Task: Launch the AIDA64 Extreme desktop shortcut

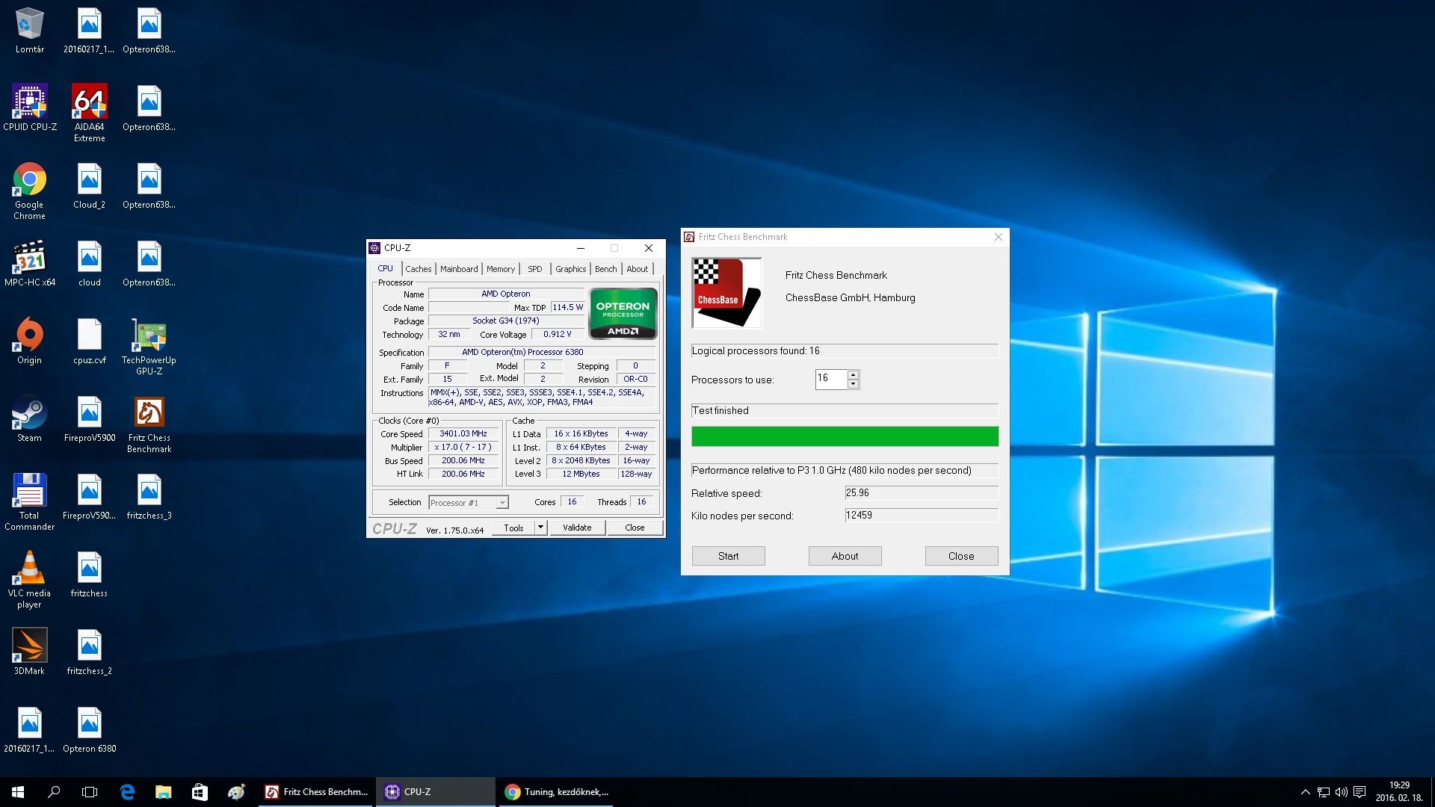Action: [x=90, y=113]
